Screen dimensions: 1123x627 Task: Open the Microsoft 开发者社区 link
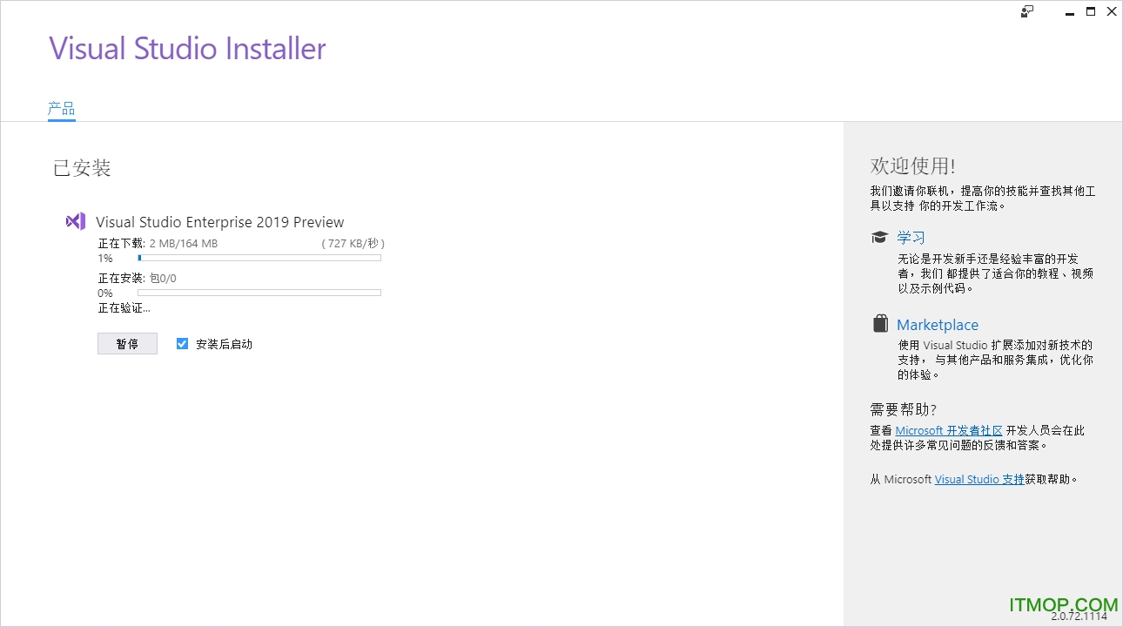949,430
